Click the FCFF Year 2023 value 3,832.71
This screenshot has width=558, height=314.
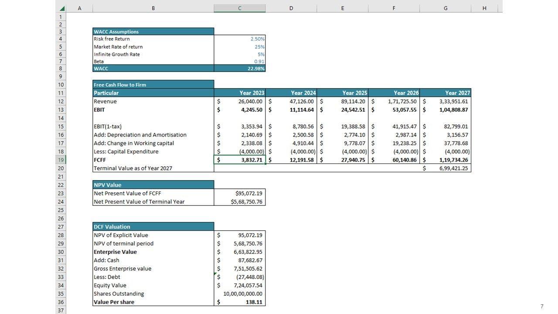[x=239, y=160]
